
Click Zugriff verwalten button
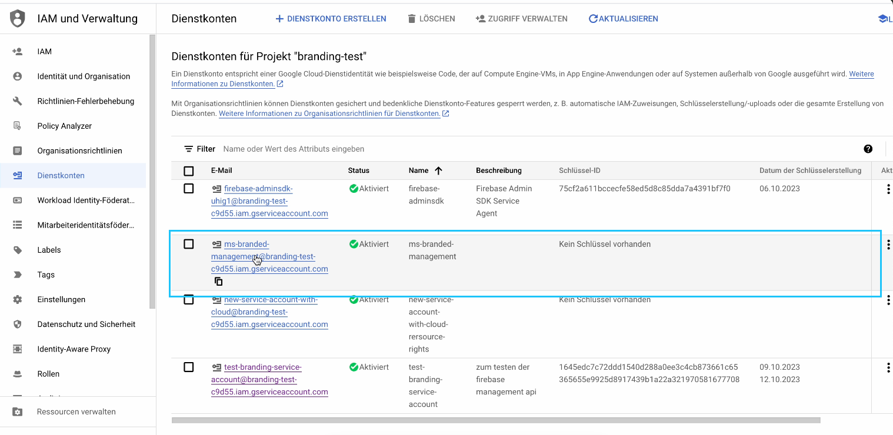pos(521,19)
